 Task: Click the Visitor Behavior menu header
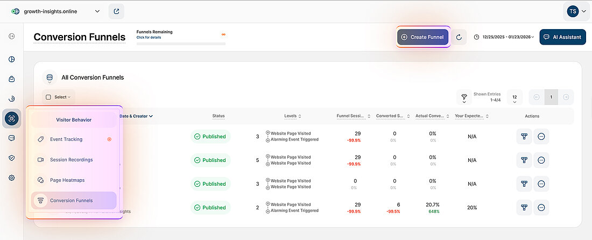[x=74, y=119]
